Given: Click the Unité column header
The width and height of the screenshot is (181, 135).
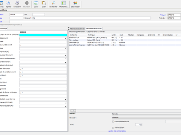Looking at the screenshot, I should click(x=115, y=35).
